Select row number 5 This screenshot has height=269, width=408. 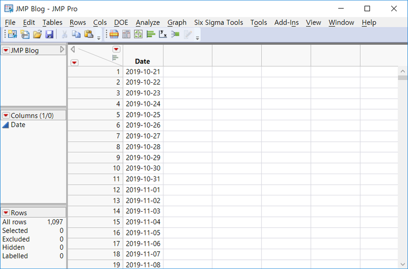(95, 115)
